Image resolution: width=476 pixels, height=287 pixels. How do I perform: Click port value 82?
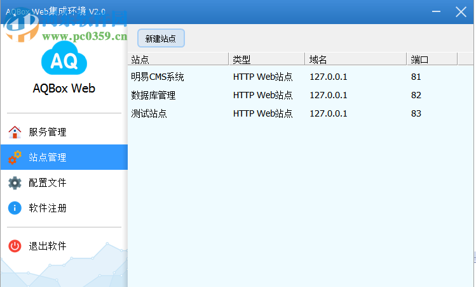click(x=416, y=96)
